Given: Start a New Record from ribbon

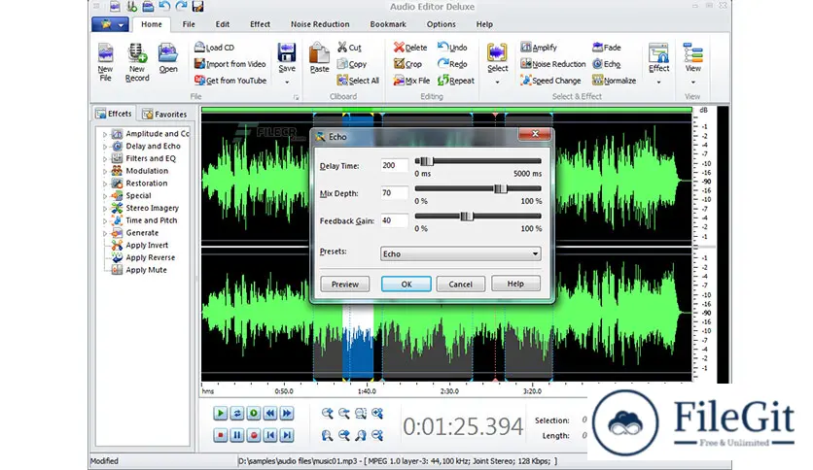Looking at the screenshot, I should point(137,62).
